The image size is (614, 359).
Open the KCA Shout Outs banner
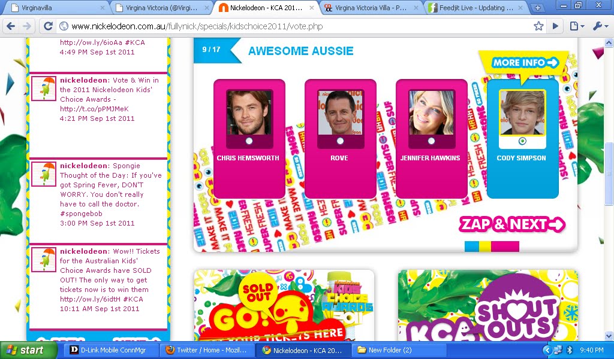click(488, 306)
